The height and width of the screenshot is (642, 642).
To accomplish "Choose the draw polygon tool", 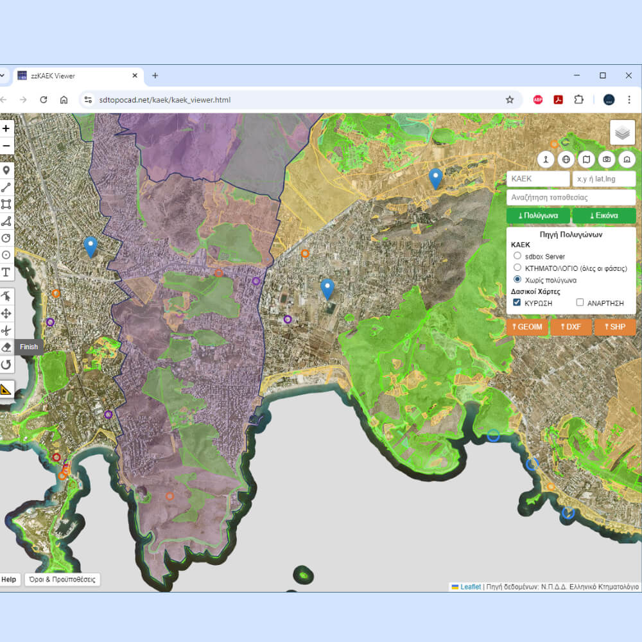I will tap(6, 221).
